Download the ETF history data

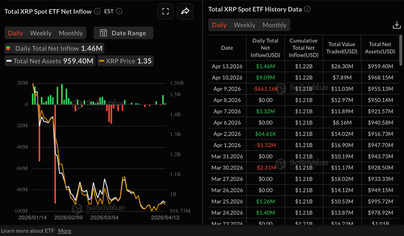tap(396, 25)
